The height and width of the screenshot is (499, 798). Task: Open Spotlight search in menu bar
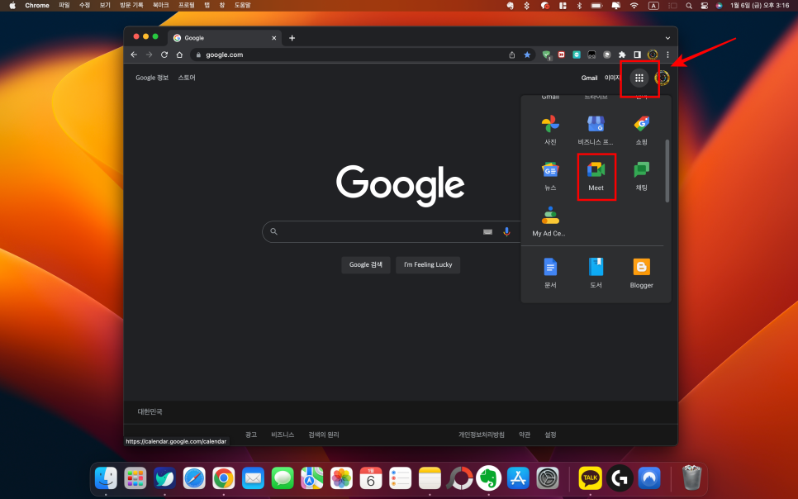click(689, 6)
